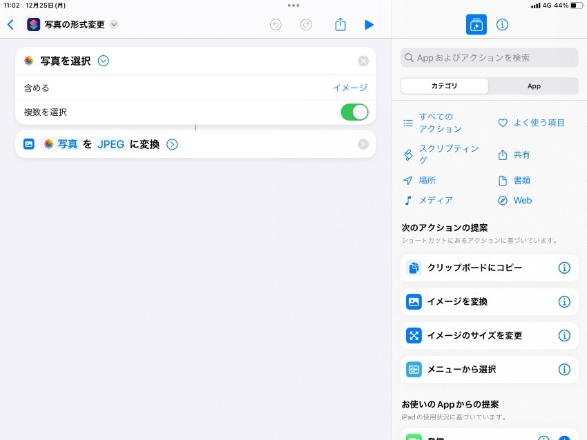Disable the 複数を選択 toggle

click(354, 112)
